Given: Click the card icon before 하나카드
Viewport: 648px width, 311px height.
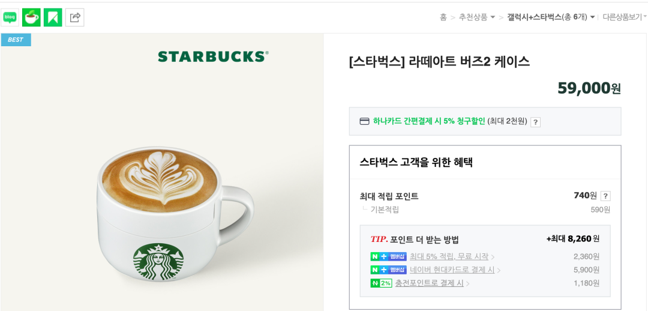Looking at the screenshot, I should [365, 122].
